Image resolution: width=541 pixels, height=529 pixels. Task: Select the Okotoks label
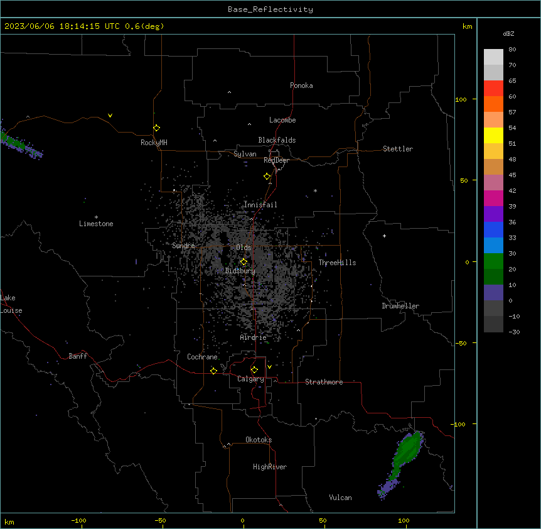click(x=259, y=440)
